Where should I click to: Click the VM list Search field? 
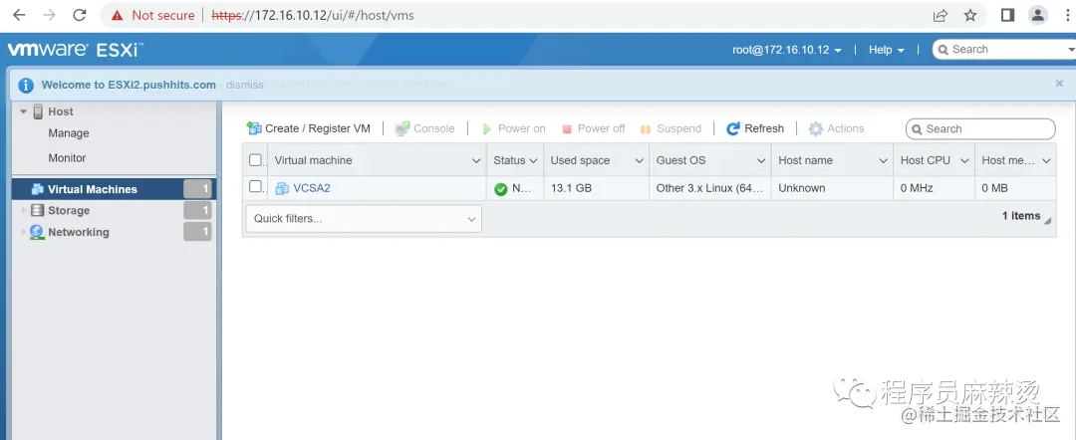click(x=980, y=128)
